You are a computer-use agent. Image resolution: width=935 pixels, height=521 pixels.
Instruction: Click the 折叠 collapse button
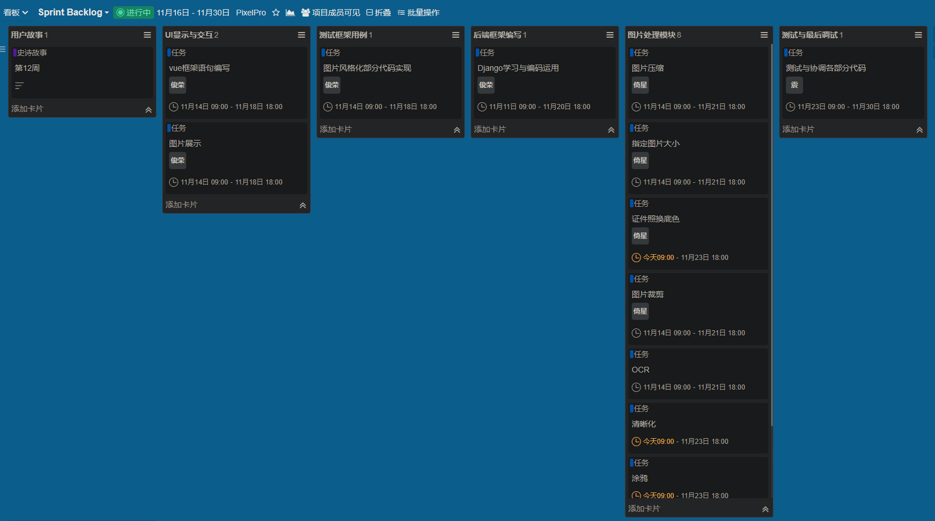coord(378,13)
